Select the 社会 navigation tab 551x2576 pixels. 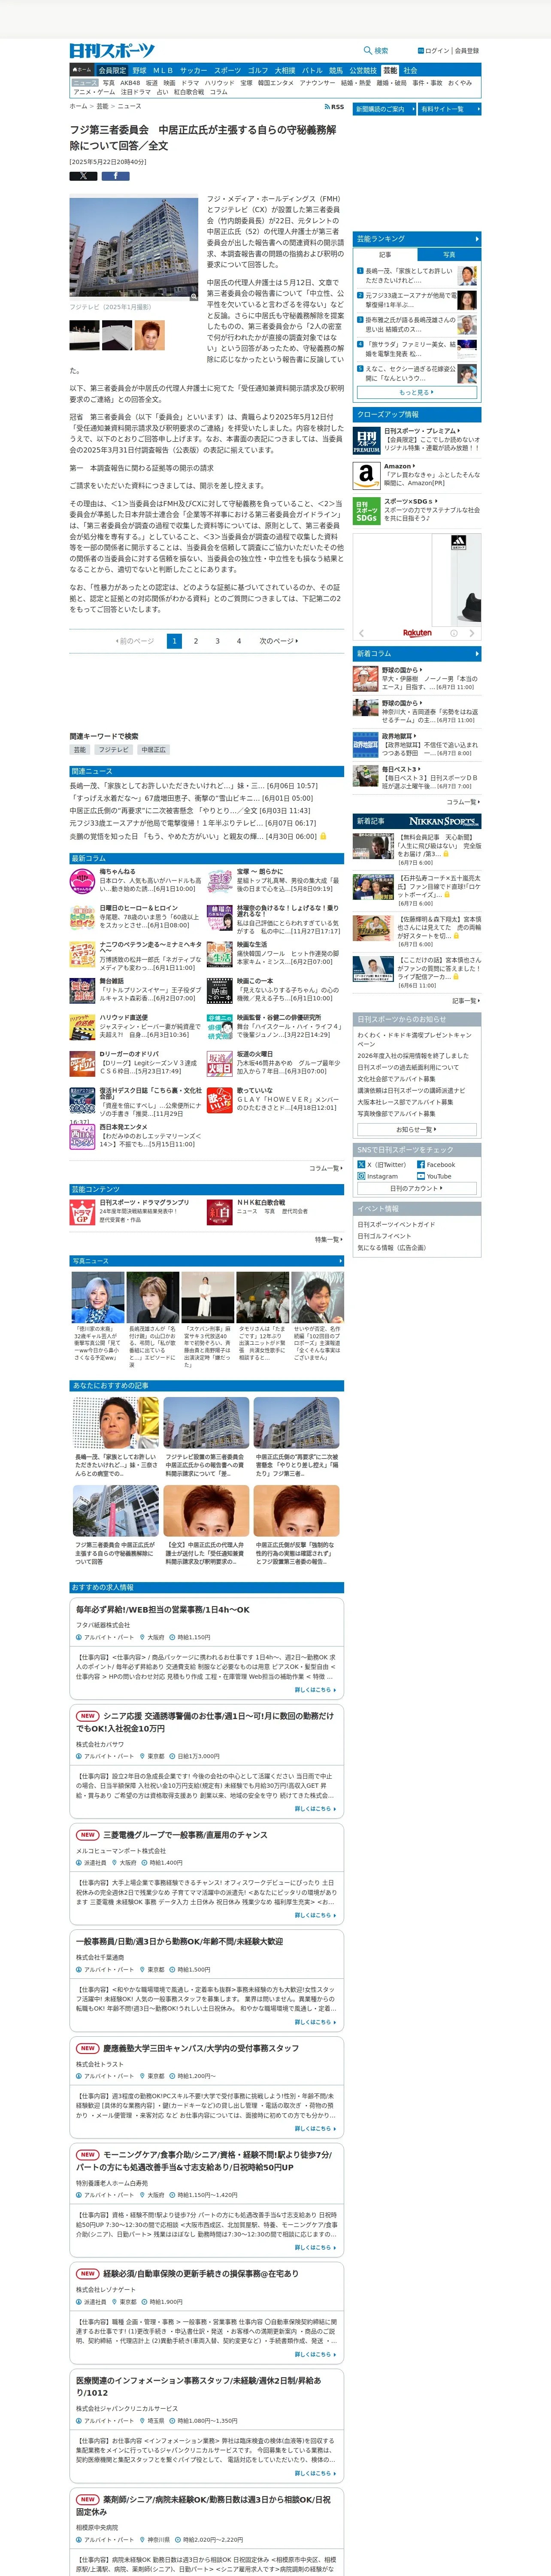tap(410, 71)
